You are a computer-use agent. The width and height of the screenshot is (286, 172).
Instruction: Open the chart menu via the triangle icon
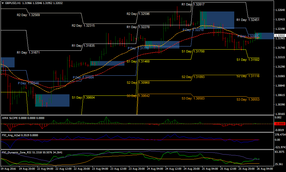3,3
